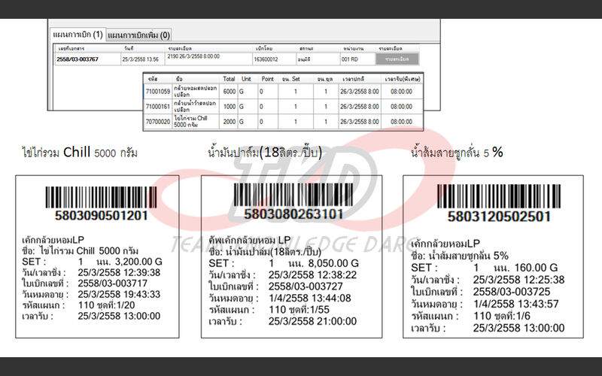
Task: Select item code 71001059
Action: [158, 91]
